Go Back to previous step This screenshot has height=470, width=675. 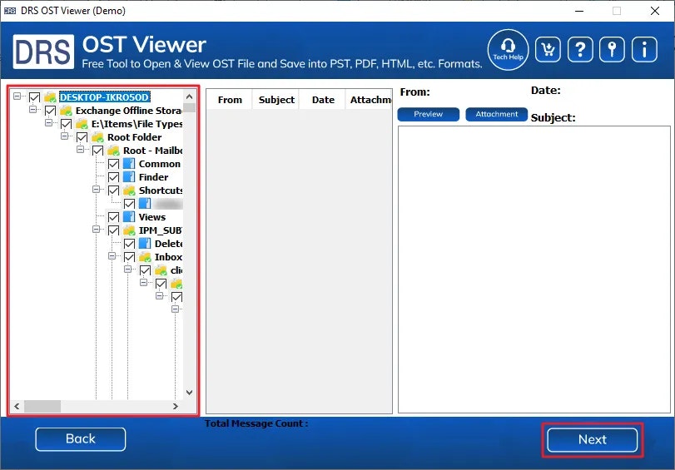tap(81, 439)
